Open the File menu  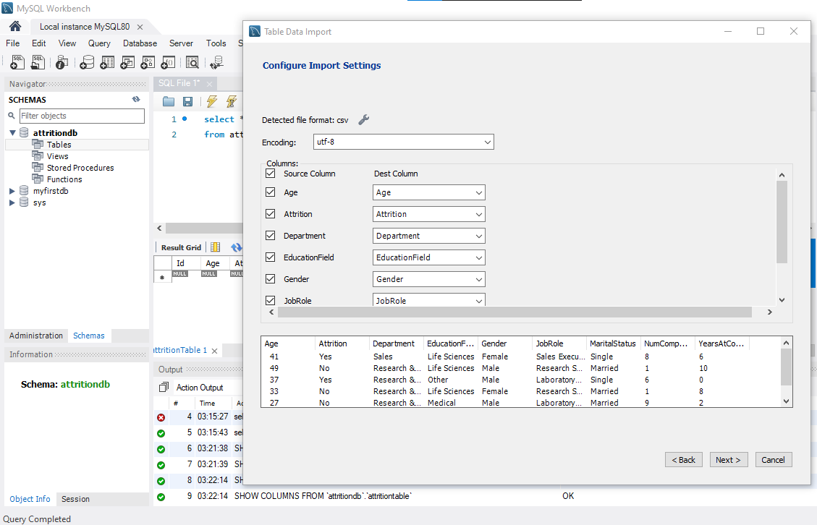pos(12,43)
